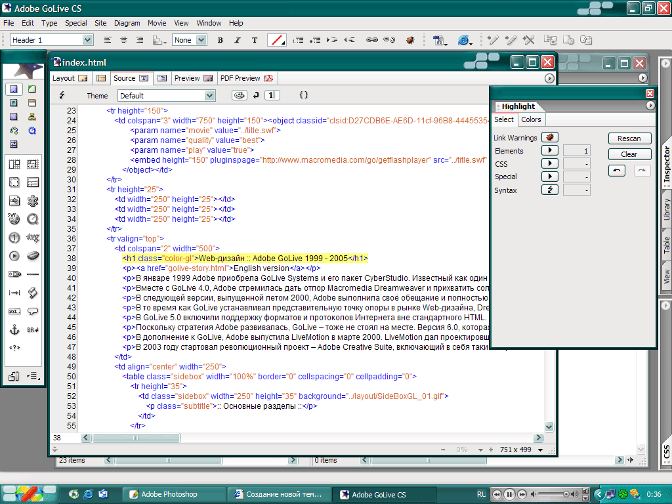Apply numbered list formatting
This screenshot has width=672, height=504.
[x=298, y=40]
